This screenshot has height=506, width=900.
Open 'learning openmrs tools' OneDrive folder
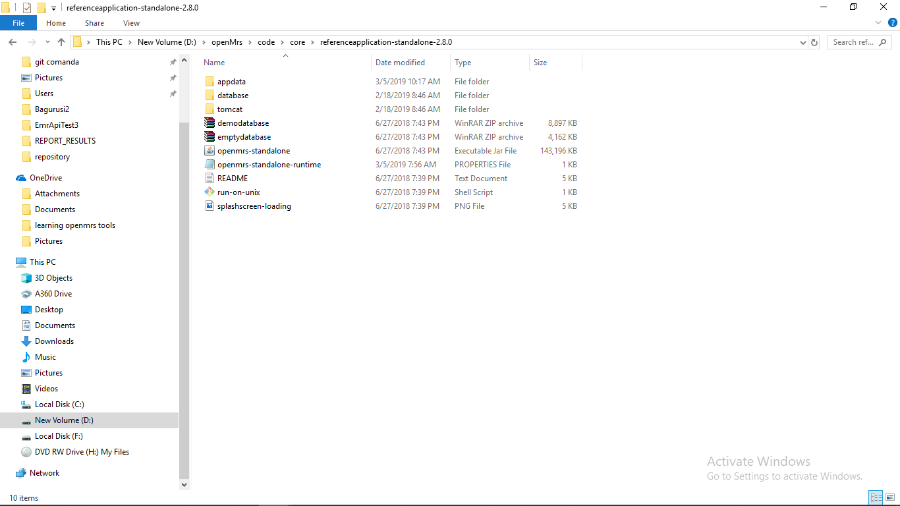pyautogui.click(x=74, y=225)
